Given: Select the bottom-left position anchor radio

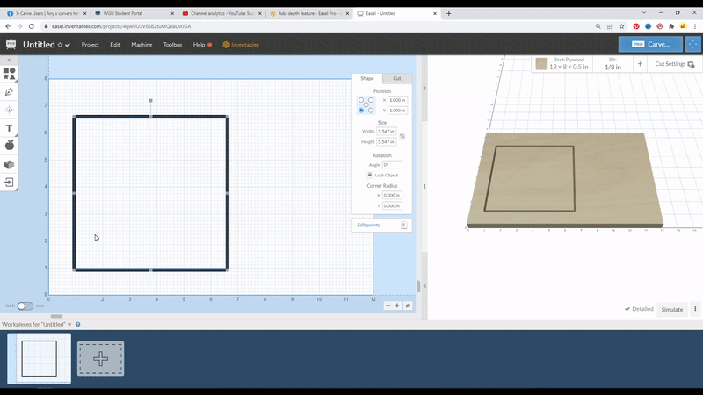Looking at the screenshot, I should click(361, 111).
